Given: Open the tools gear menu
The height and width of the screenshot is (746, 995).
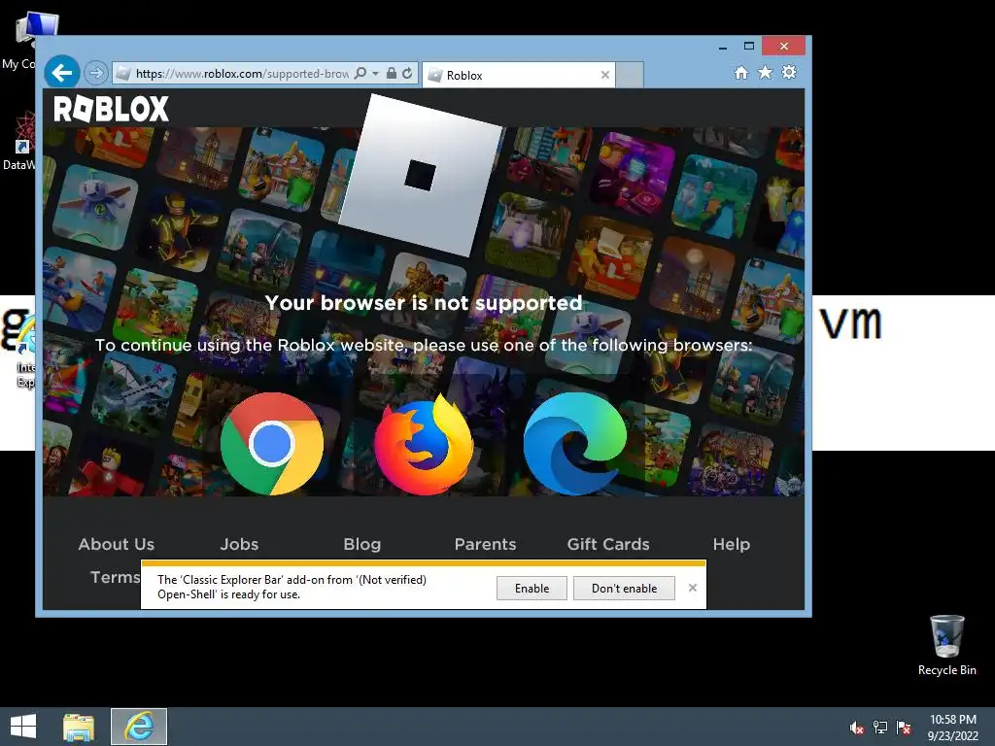Looking at the screenshot, I should pyautogui.click(x=789, y=72).
